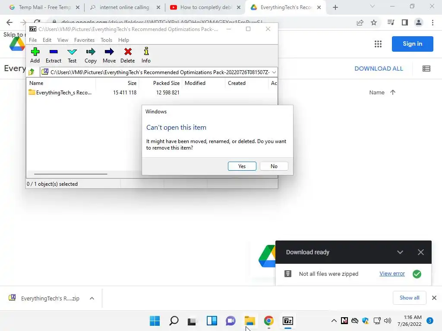Open the clock and date panel
Image resolution: width=442 pixels, height=331 pixels.
(409, 321)
